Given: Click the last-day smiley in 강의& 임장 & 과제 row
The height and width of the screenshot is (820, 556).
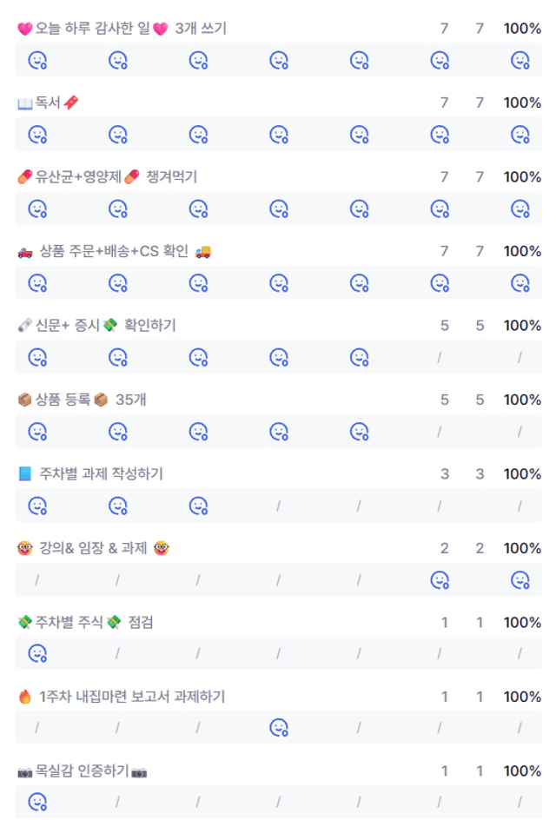Looking at the screenshot, I should [520, 580].
